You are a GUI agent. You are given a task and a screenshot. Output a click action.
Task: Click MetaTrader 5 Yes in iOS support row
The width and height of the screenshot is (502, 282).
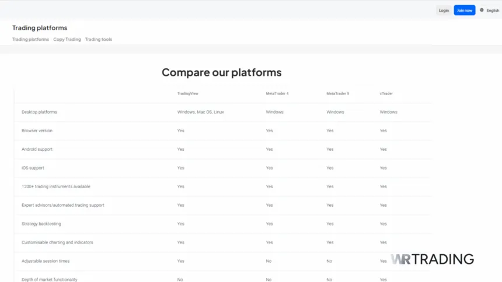330,168
